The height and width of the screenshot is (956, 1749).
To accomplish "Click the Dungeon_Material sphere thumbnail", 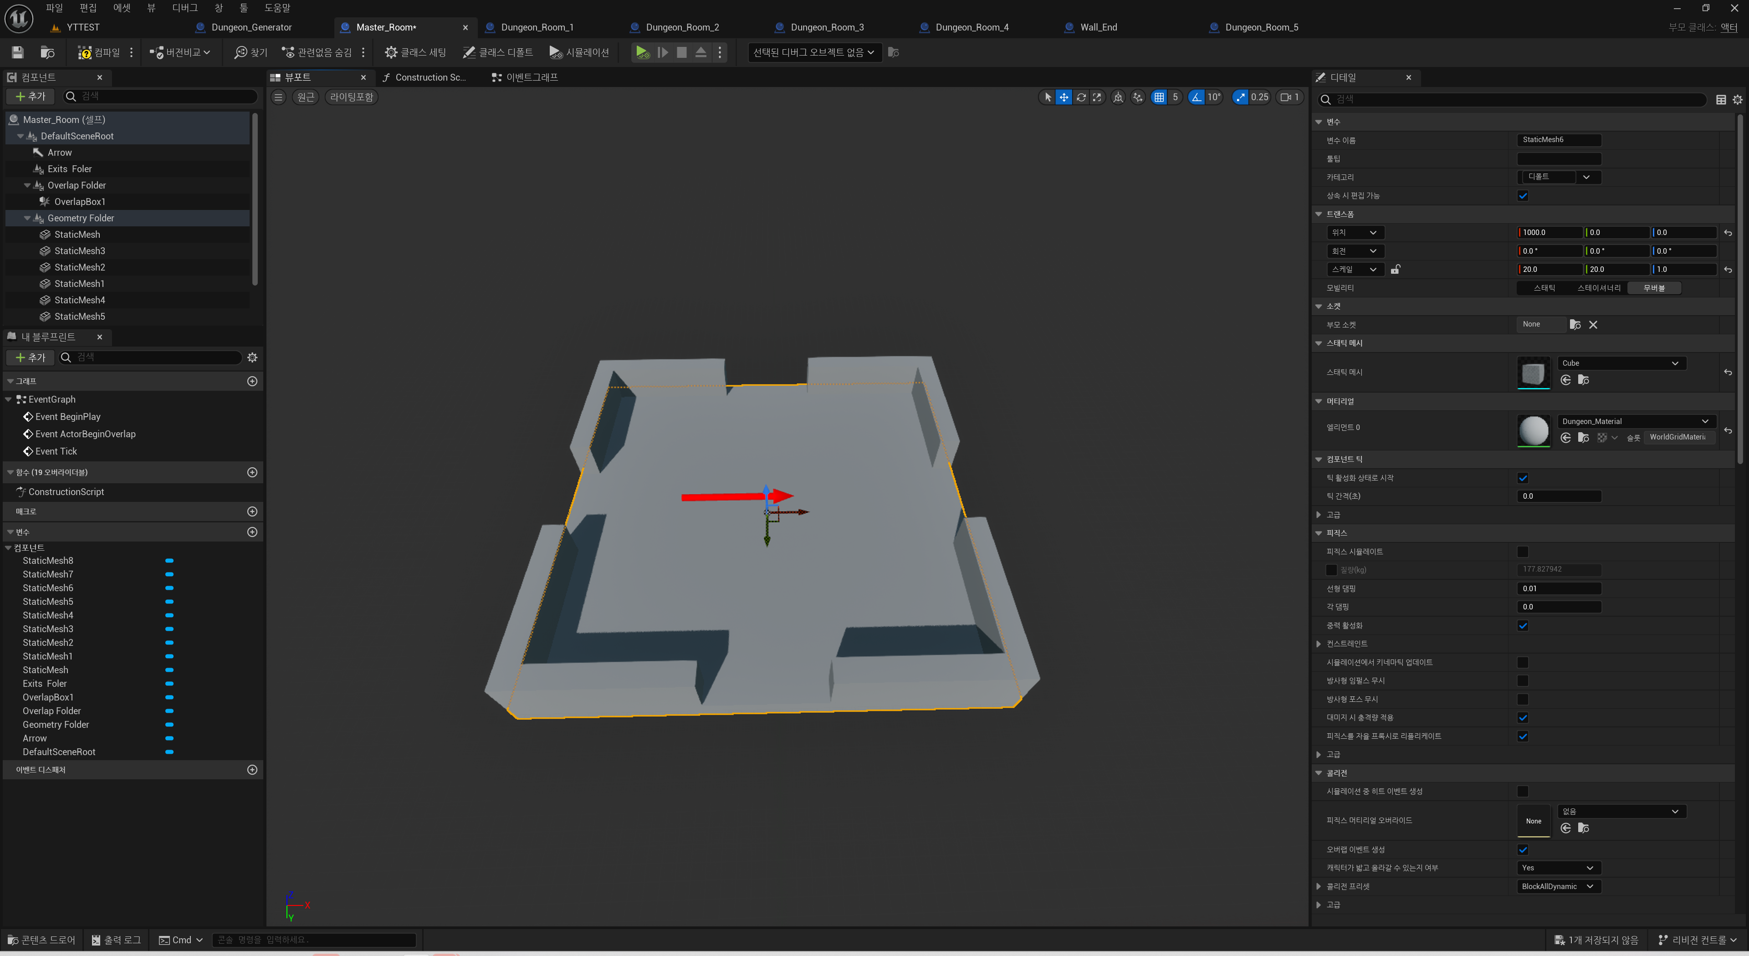I will coord(1533,430).
